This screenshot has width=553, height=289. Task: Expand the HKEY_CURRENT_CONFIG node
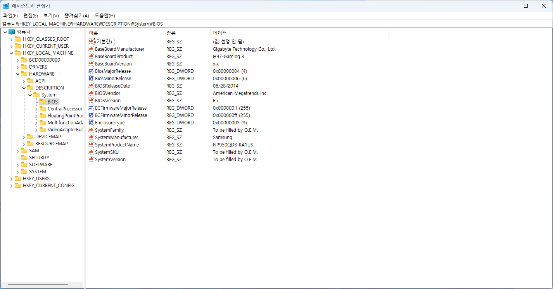pos(11,186)
